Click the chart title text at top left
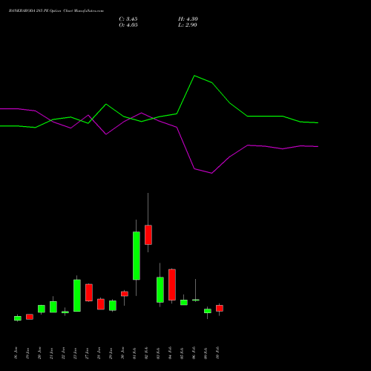This screenshot has width=371, height=371. pyautogui.click(x=56, y=11)
